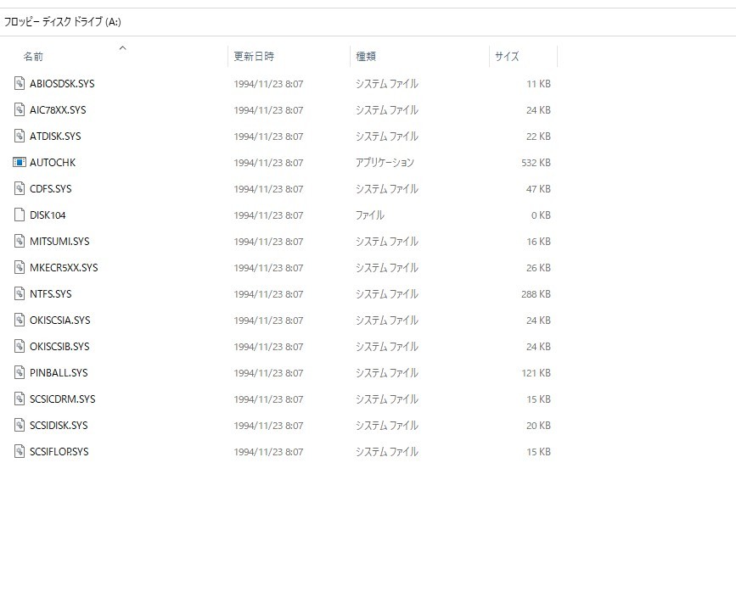Image resolution: width=736 pixels, height=591 pixels.
Task: Select the AUTOCHK file name
Action: 53,162
